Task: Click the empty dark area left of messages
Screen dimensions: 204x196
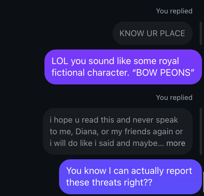Action: pyautogui.click(x=21, y=98)
